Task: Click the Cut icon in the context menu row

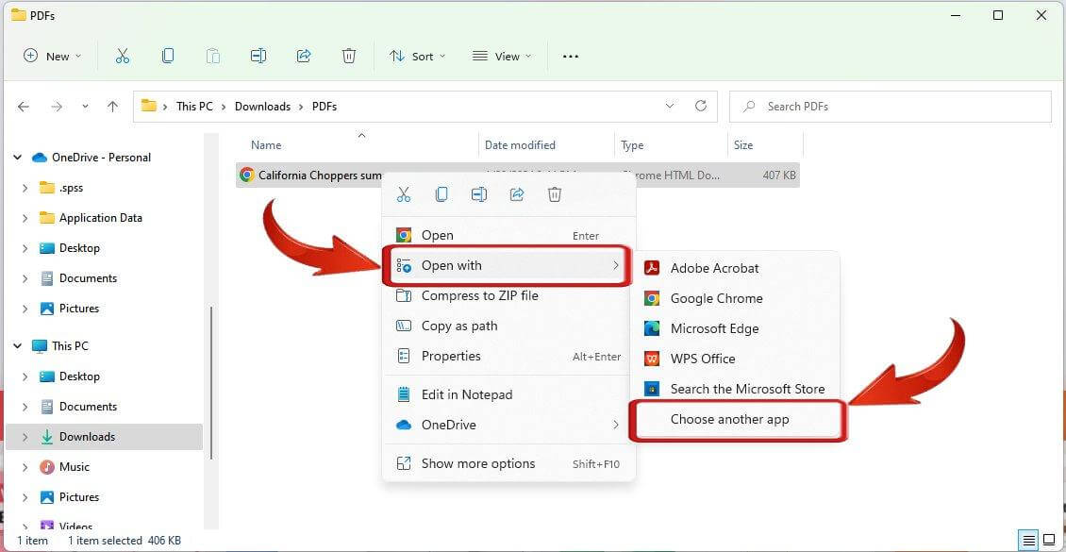Action: (x=404, y=193)
